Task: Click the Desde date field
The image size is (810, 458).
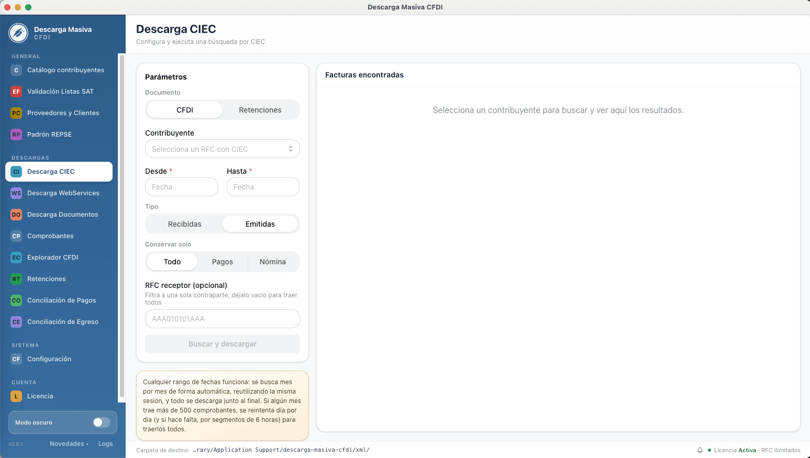Action: tap(182, 187)
